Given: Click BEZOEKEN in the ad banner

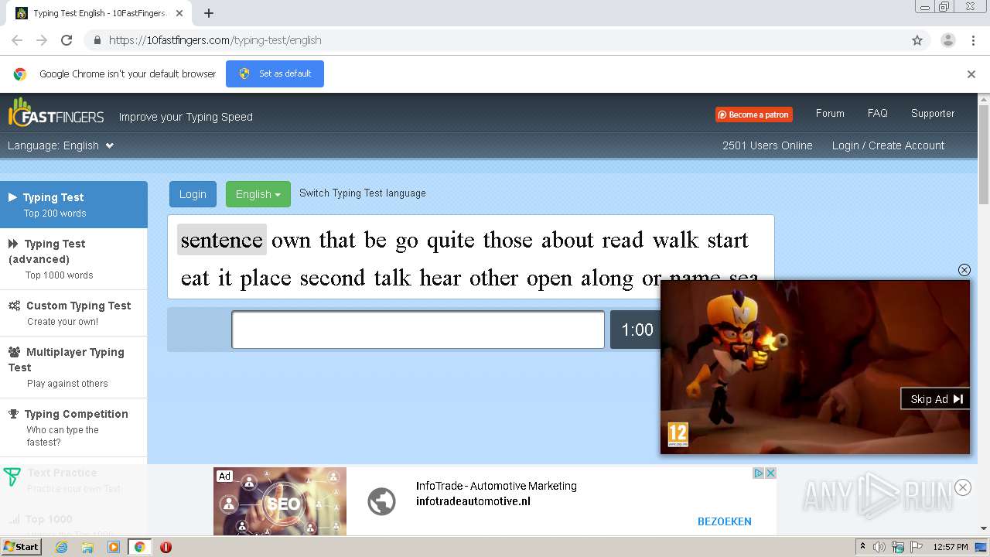Looking at the screenshot, I should (725, 521).
